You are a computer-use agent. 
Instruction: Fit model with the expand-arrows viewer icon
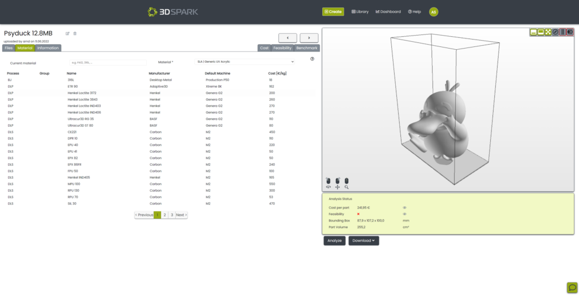click(548, 32)
